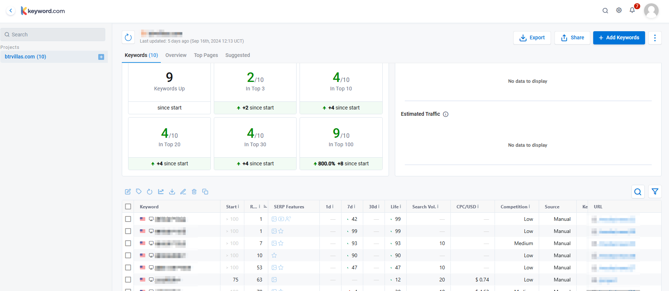Open the chart trend icon in toolbar
669x291 pixels.
pyautogui.click(x=161, y=191)
